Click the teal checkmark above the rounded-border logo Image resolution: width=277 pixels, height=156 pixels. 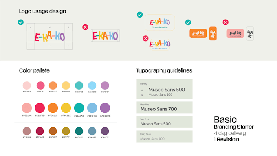coord(140,15)
